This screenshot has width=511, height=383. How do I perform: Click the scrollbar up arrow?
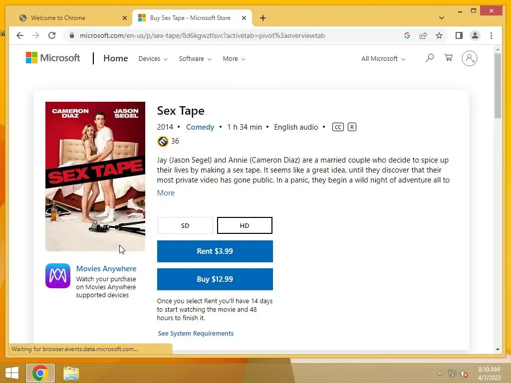coord(498,49)
